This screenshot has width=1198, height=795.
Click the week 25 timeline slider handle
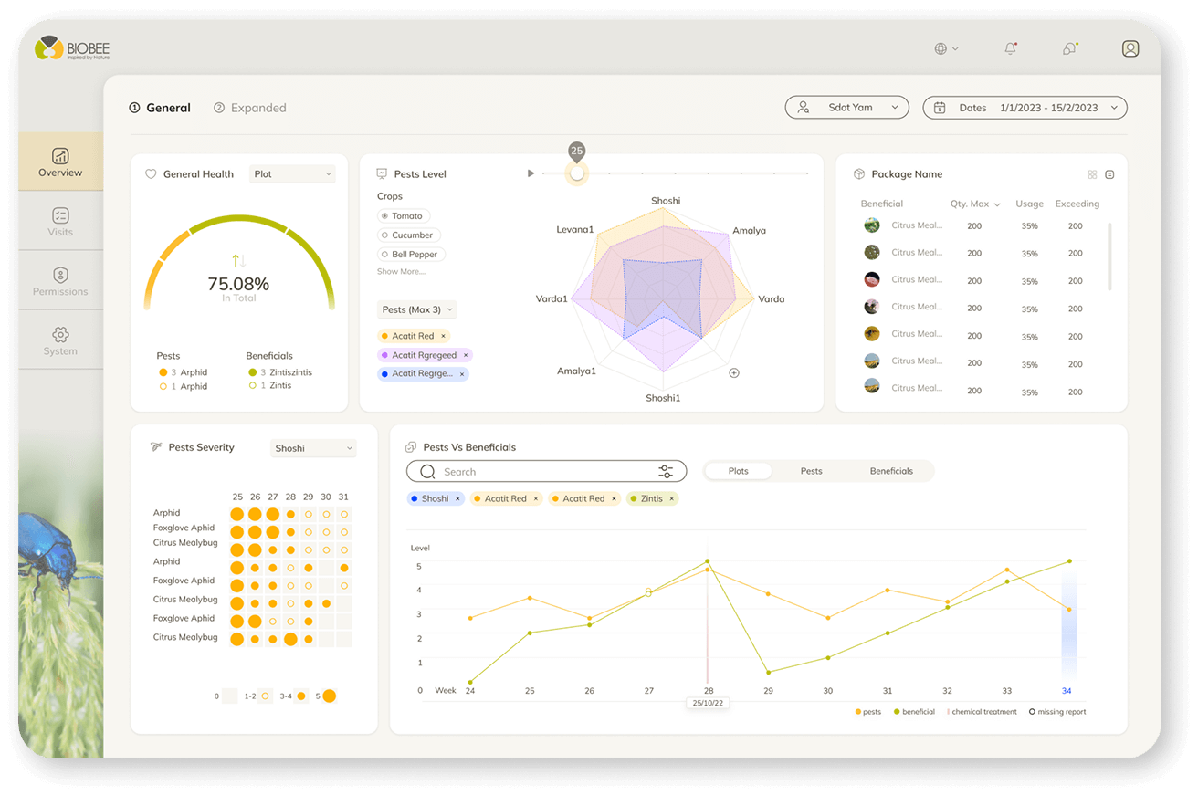tap(576, 173)
